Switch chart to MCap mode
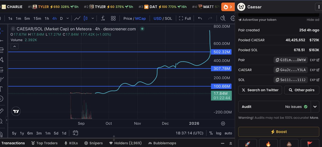Screen dimensions: 322x147 pos(140,18)
